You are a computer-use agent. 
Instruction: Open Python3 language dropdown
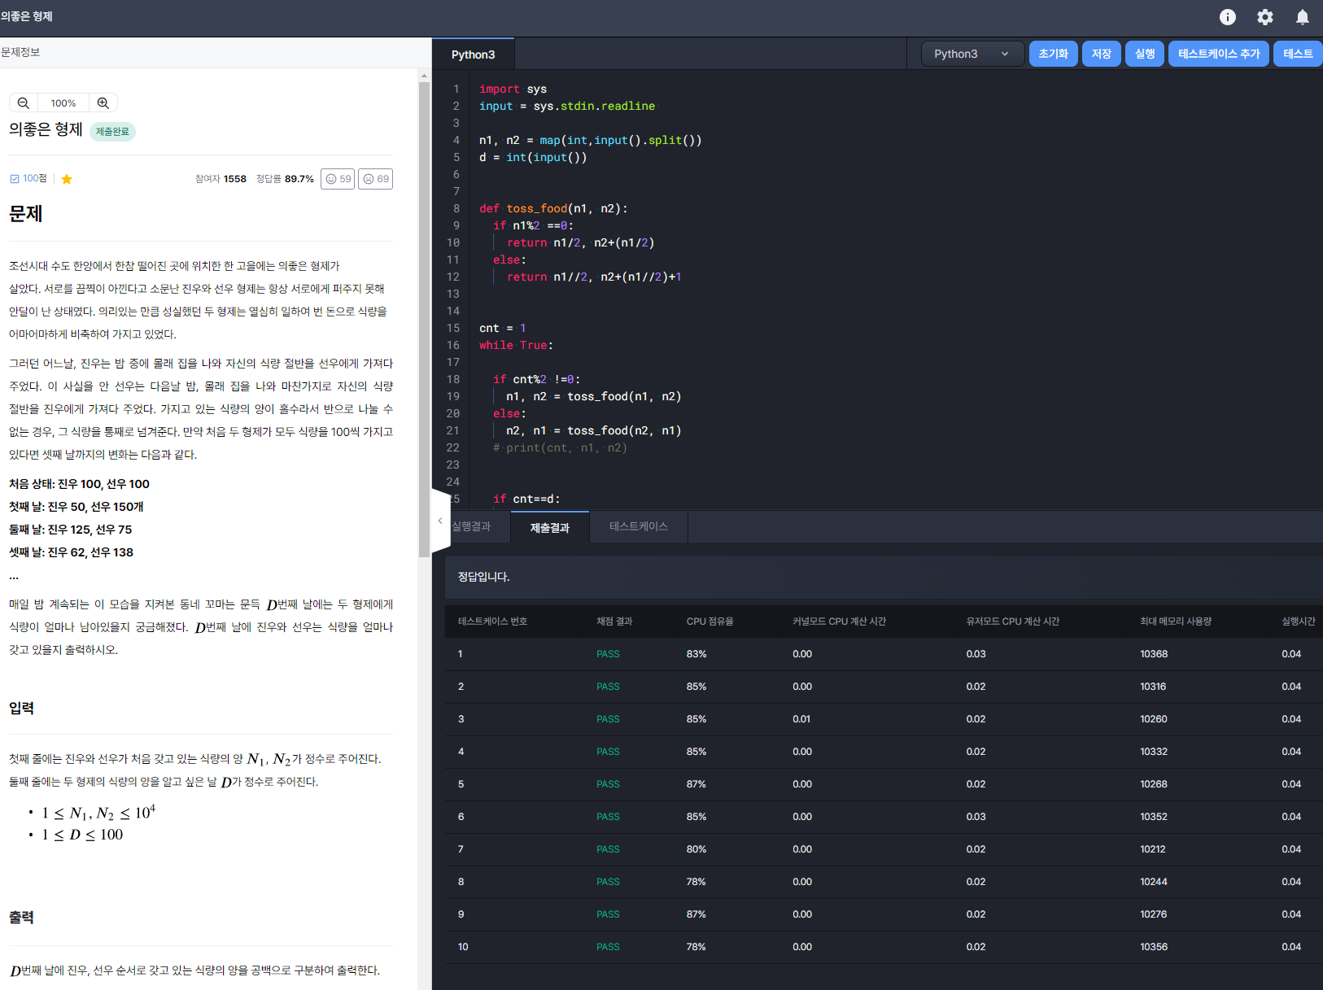[x=972, y=54]
